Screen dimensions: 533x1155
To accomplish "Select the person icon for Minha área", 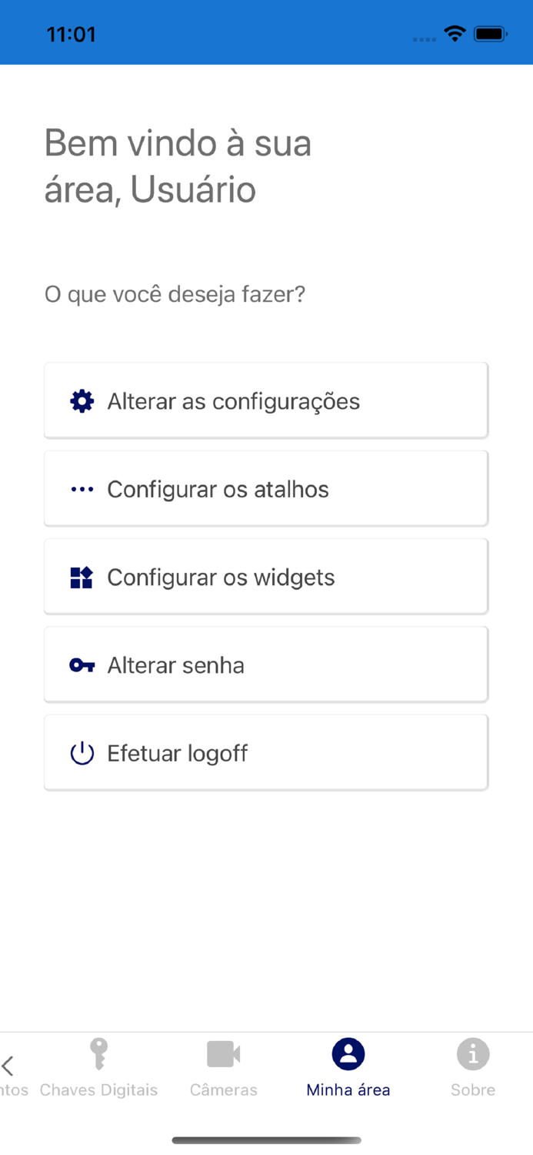I will click(x=348, y=1053).
